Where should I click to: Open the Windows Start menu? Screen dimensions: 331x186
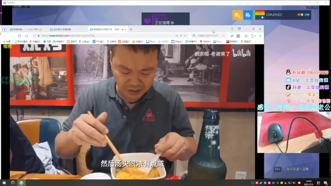(x=4, y=183)
